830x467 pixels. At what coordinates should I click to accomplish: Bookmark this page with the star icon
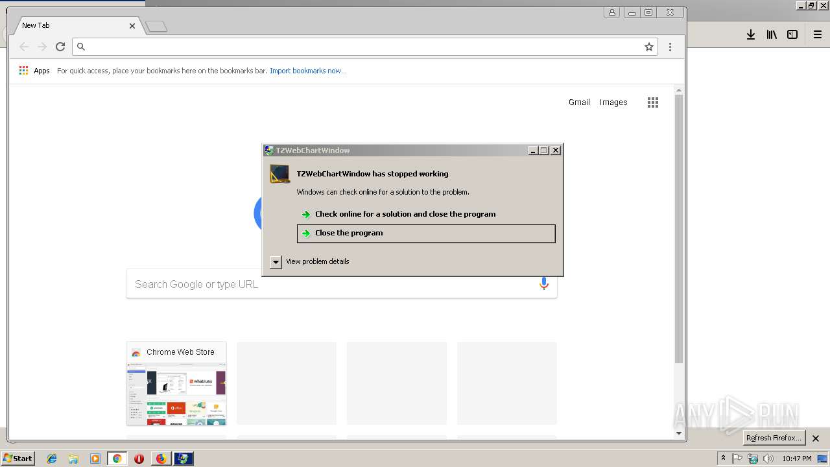pyautogui.click(x=648, y=47)
